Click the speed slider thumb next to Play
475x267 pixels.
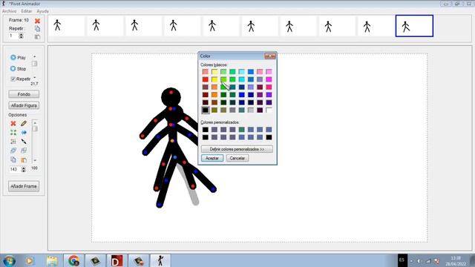pyautogui.click(x=35, y=64)
